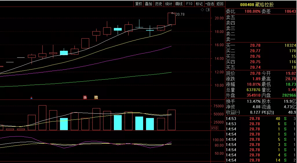Open the F10 company info page
This screenshot has width=297, height=163.
[189, 4]
